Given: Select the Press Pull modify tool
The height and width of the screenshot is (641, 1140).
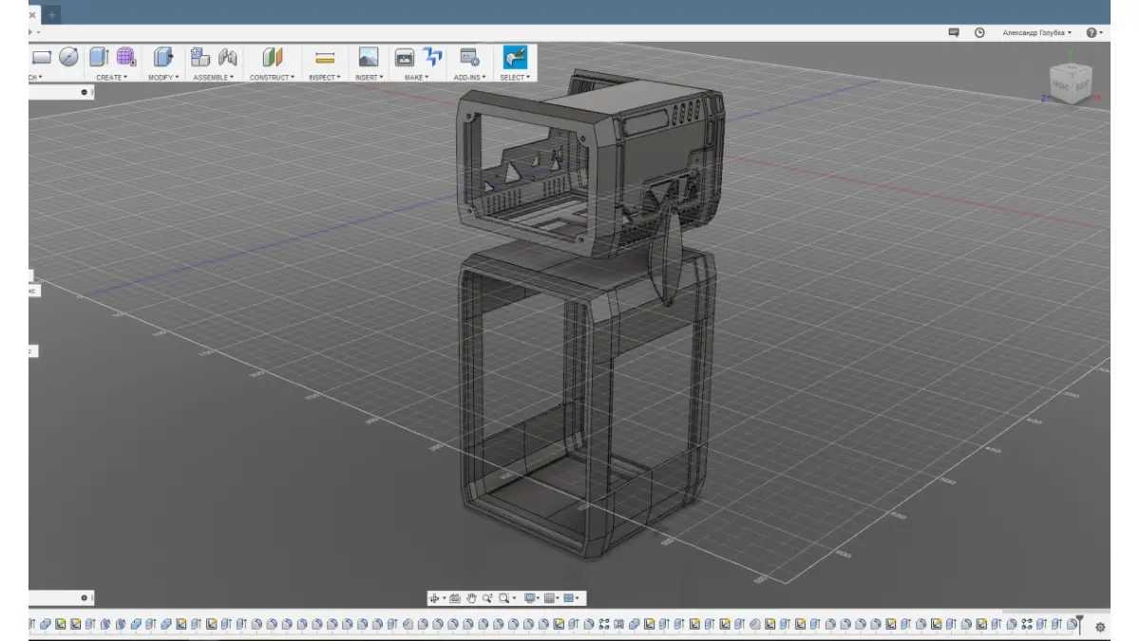Looking at the screenshot, I should 162,57.
